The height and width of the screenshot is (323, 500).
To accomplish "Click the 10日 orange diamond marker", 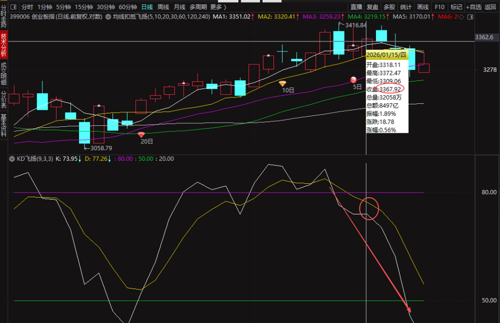I will point(282,84).
